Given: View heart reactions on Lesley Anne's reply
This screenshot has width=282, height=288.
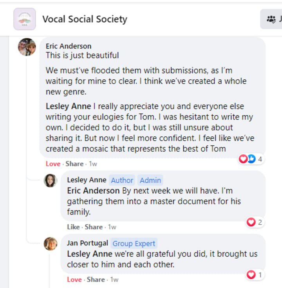Looking at the screenshot, I should click(x=255, y=222).
